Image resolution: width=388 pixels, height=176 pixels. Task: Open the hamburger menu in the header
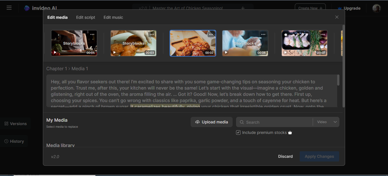pyautogui.click(x=9, y=8)
